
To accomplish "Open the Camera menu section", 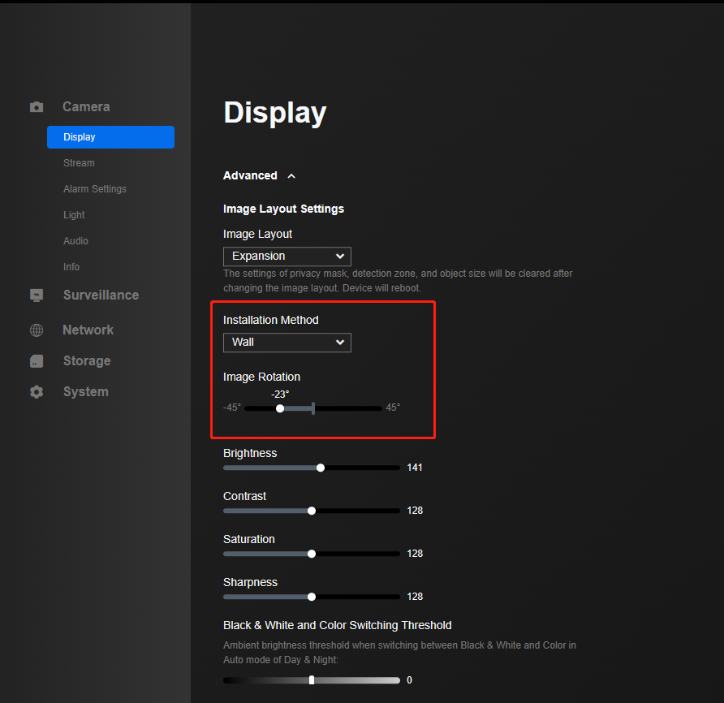I will (x=86, y=106).
